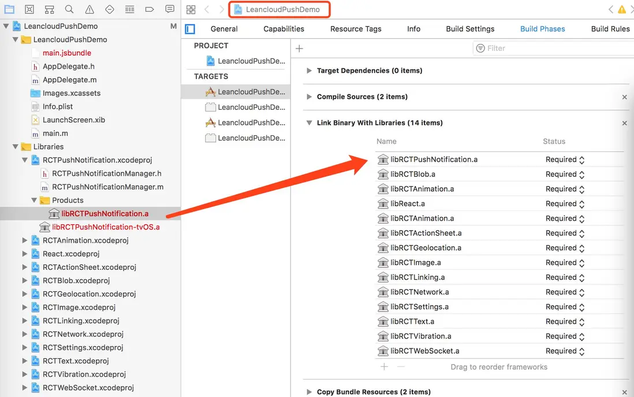Viewport: 634px width, 397px height.
Task: Remove the Copy Bundle Resources phase X
Action: [624, 392]
